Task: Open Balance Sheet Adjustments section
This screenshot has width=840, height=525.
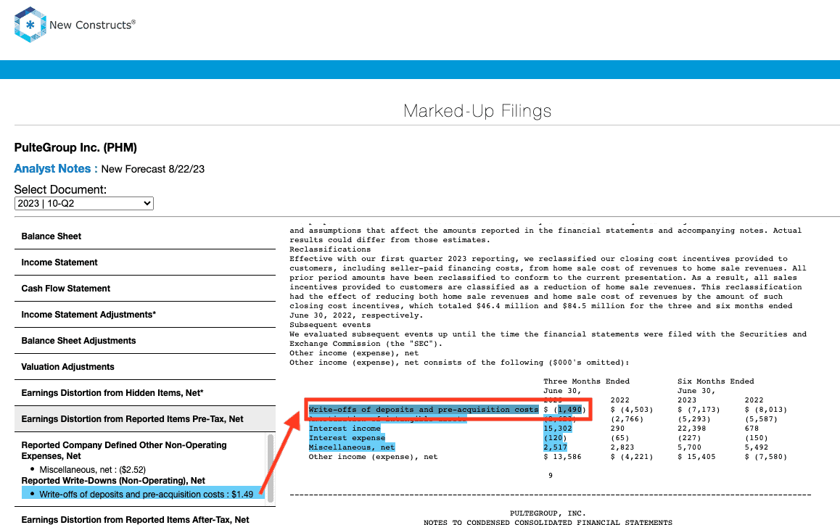Action: [x=145, y=341]
